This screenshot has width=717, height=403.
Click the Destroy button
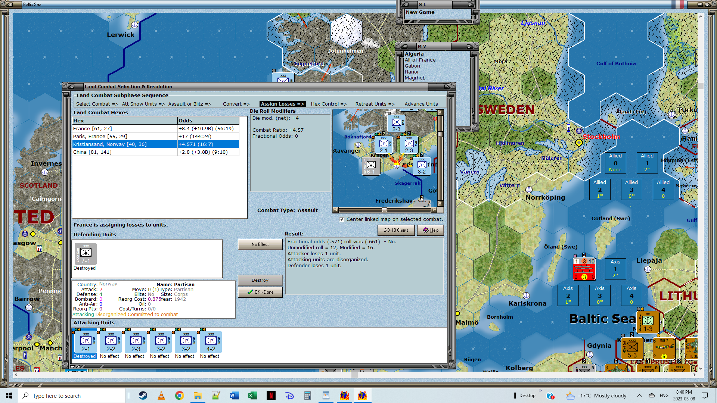(x=260, y=280)
